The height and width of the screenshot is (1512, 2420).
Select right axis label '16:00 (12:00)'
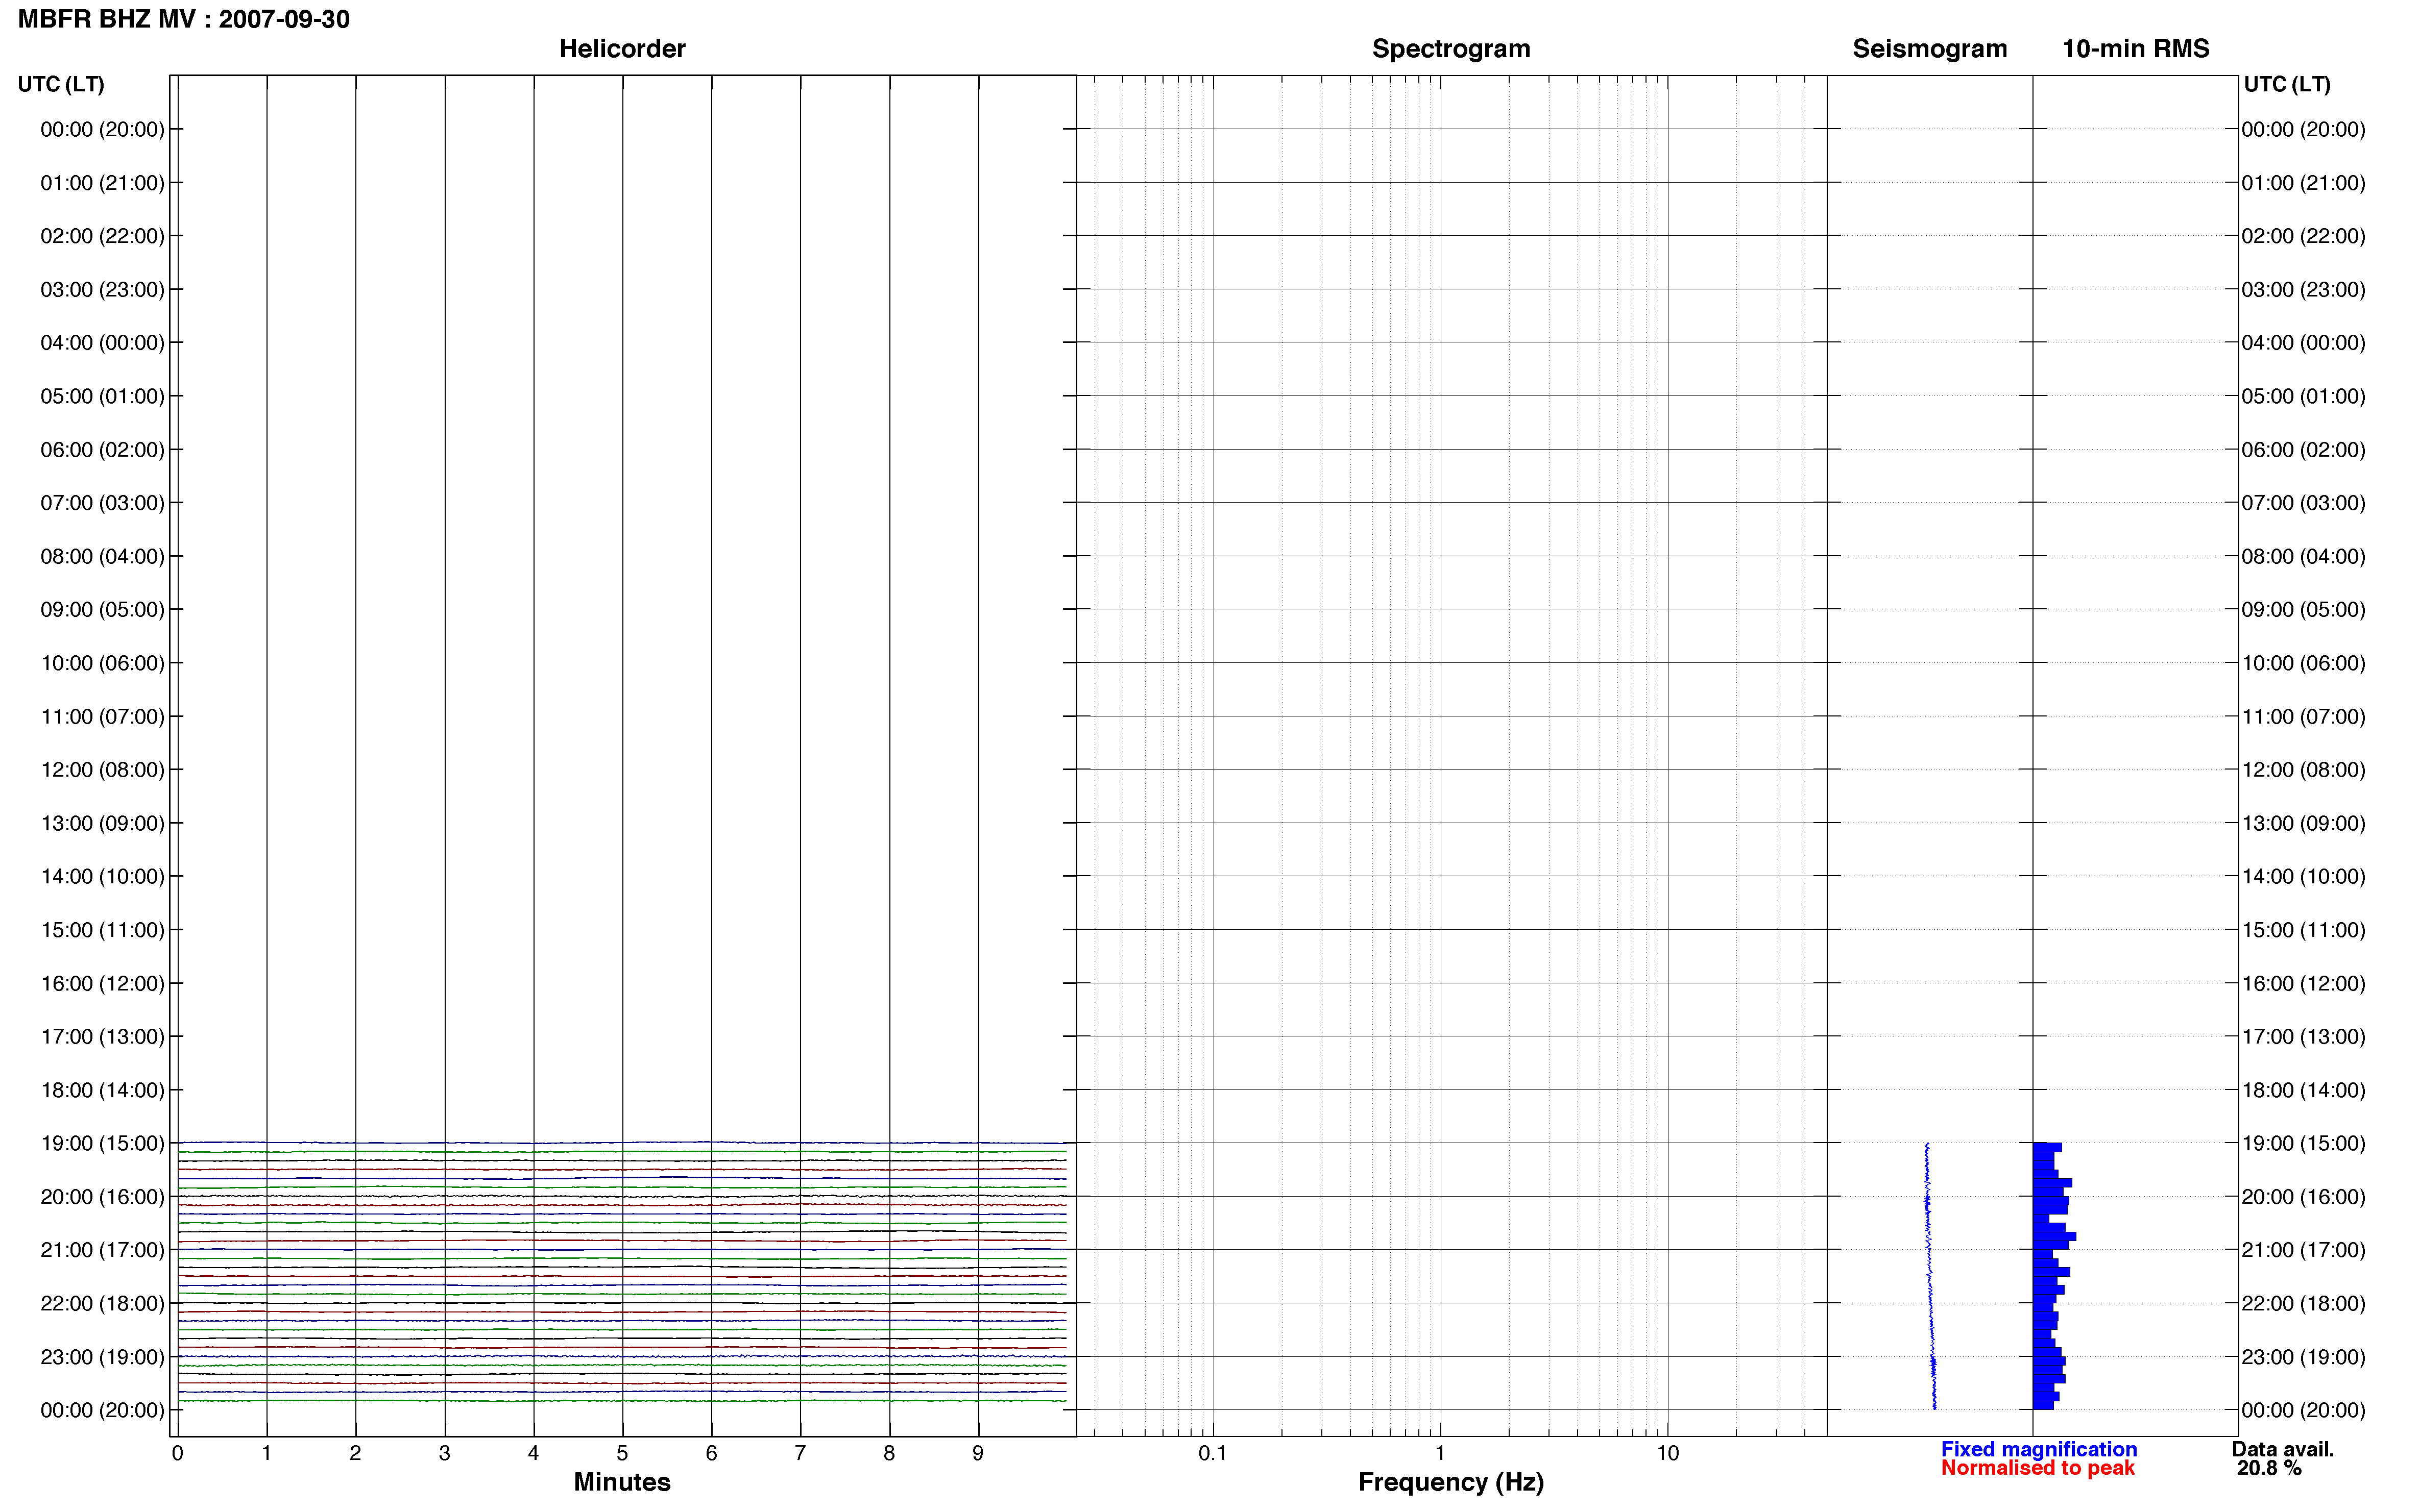2303,983
